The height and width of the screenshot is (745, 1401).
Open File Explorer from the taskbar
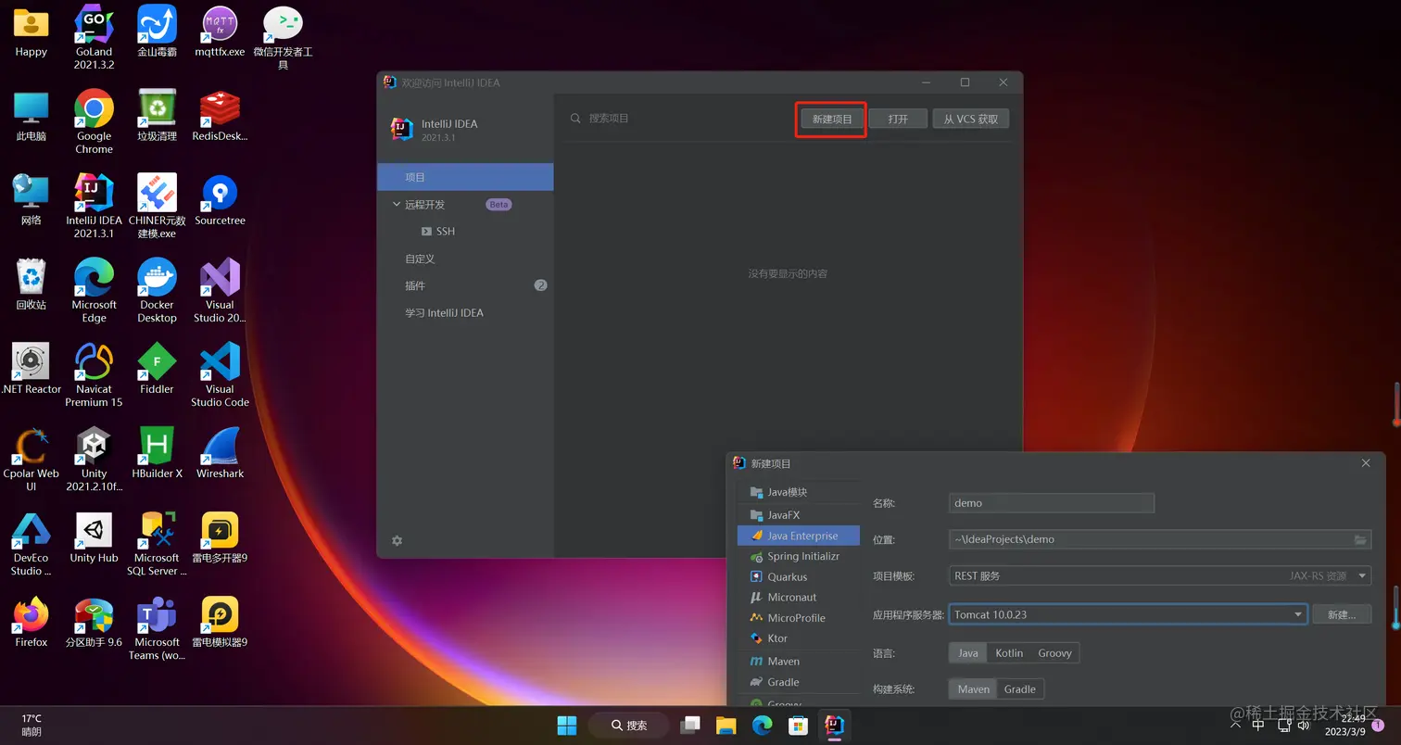point(726,725)
